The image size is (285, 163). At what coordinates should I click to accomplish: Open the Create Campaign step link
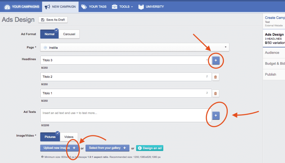point(275,18)
